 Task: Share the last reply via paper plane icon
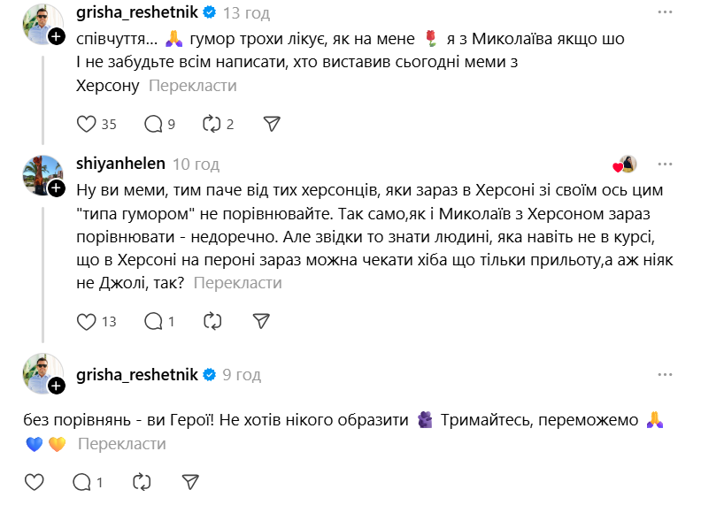(189, 482)
